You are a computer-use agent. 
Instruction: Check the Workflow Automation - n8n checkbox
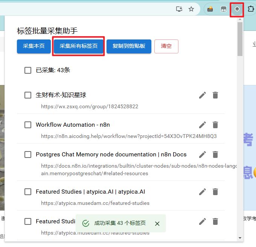click(28, 125)
